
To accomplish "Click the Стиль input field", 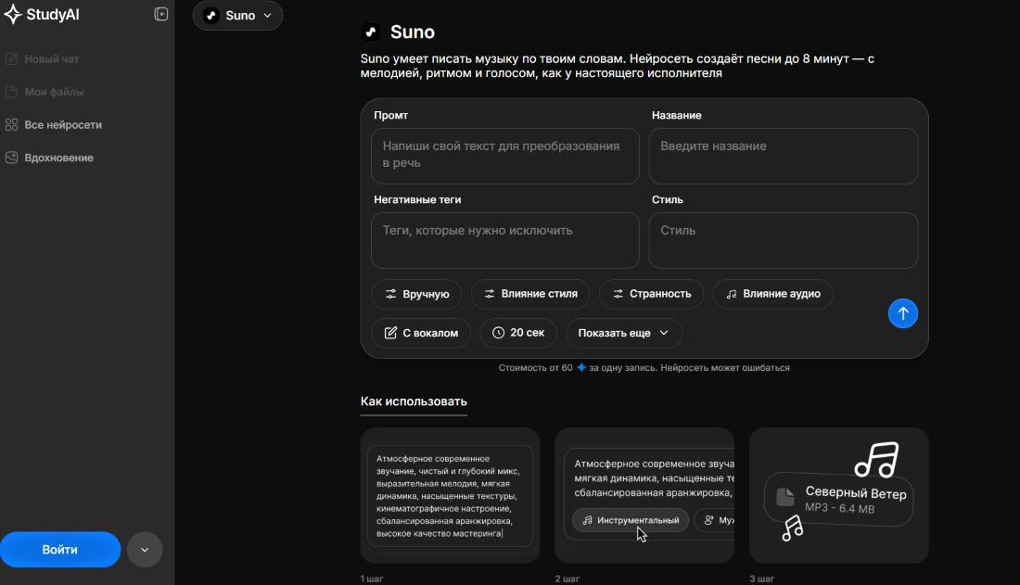I will [x=783, y=240].
